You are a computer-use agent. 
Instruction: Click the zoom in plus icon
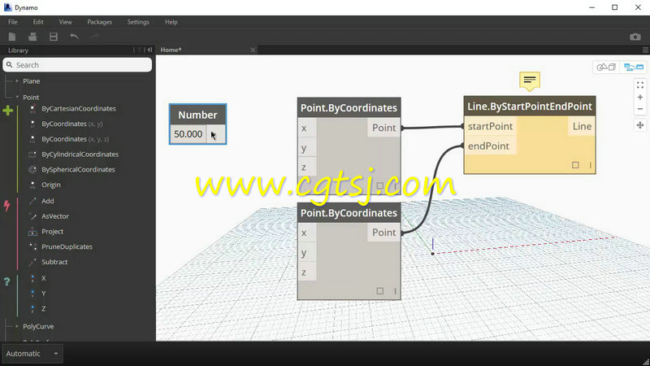pos(640,97)
